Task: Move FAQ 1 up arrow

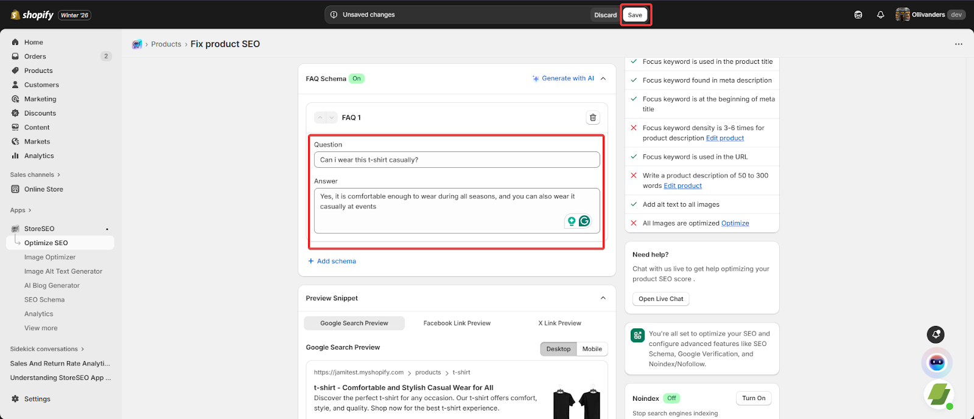Action: pyautogui.click(x=320, y=117)
